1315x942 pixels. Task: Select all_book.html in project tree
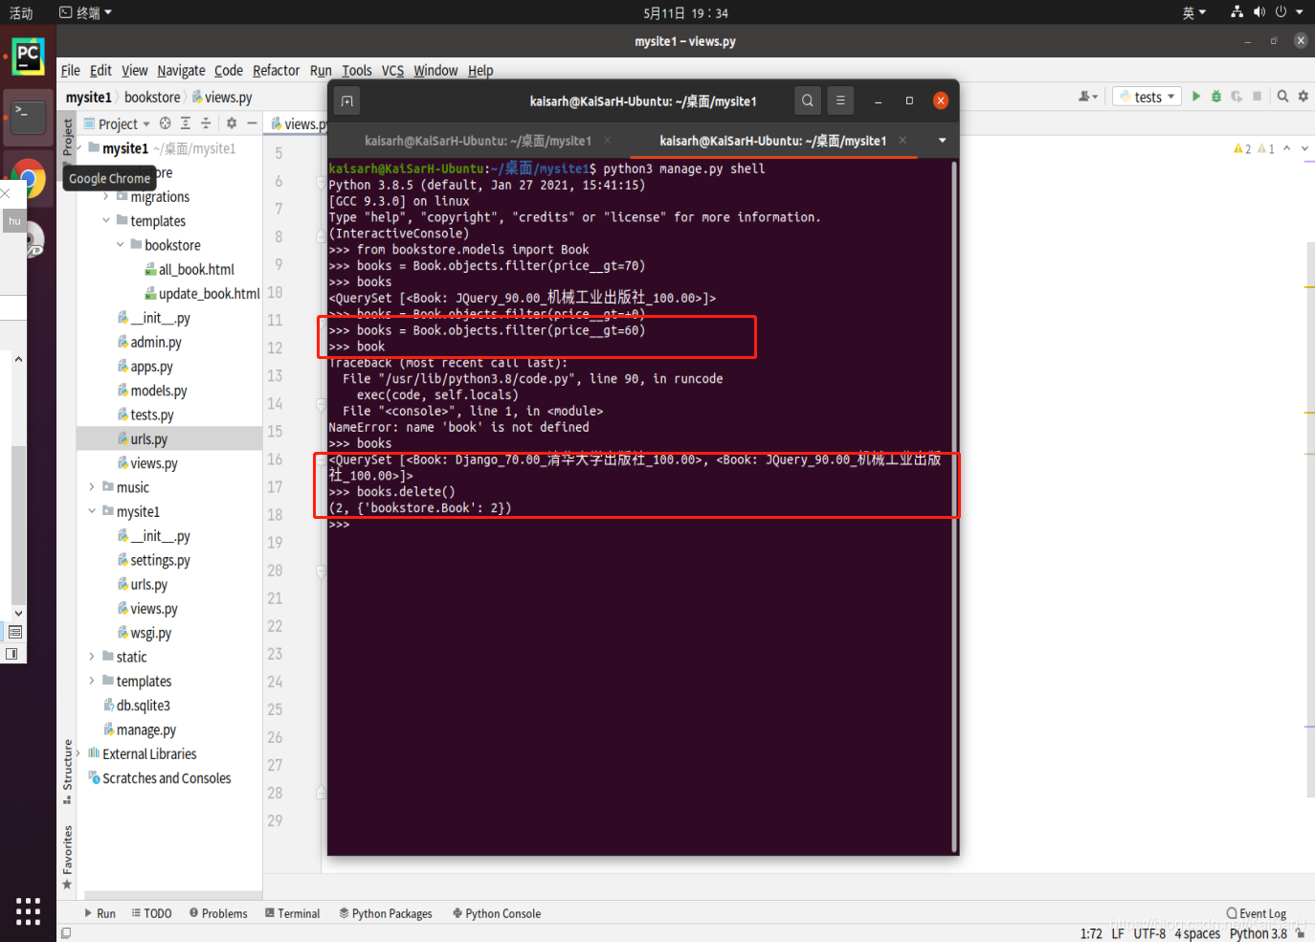click(189, 269)
